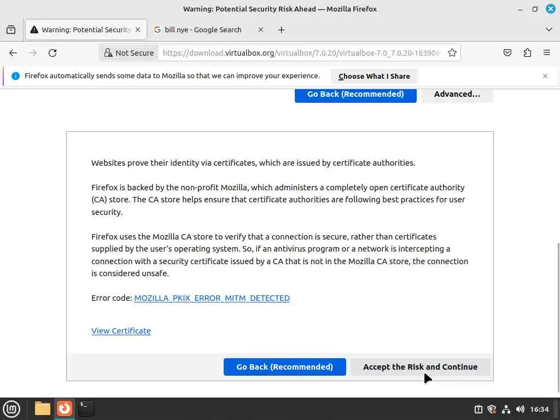Click the Advanced... button
The width and height of the screenshot is (560, 420).
457,94
